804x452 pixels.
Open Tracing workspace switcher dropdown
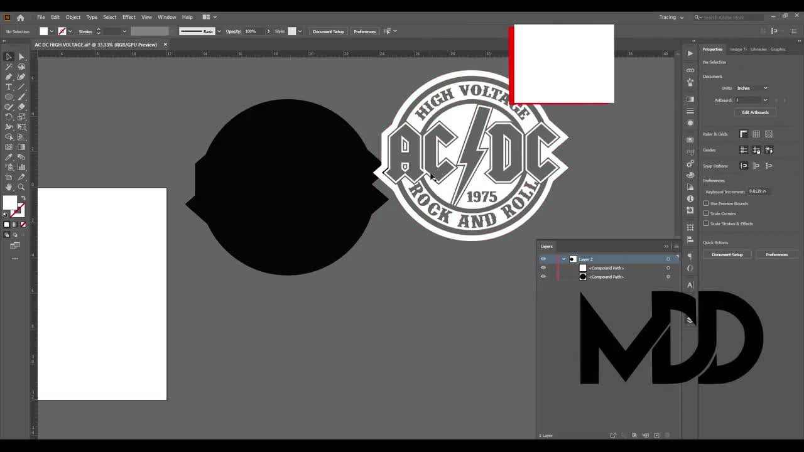(x=671, y=18)
